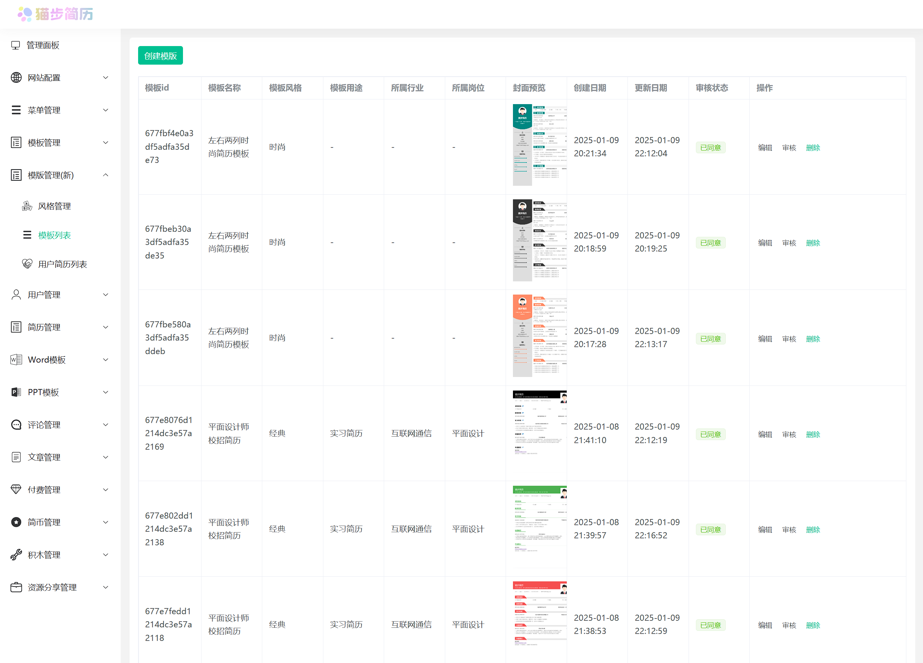Click the 积木管理 wrench icon
This screenshot has height=663, width=923.
click(16, 555)
